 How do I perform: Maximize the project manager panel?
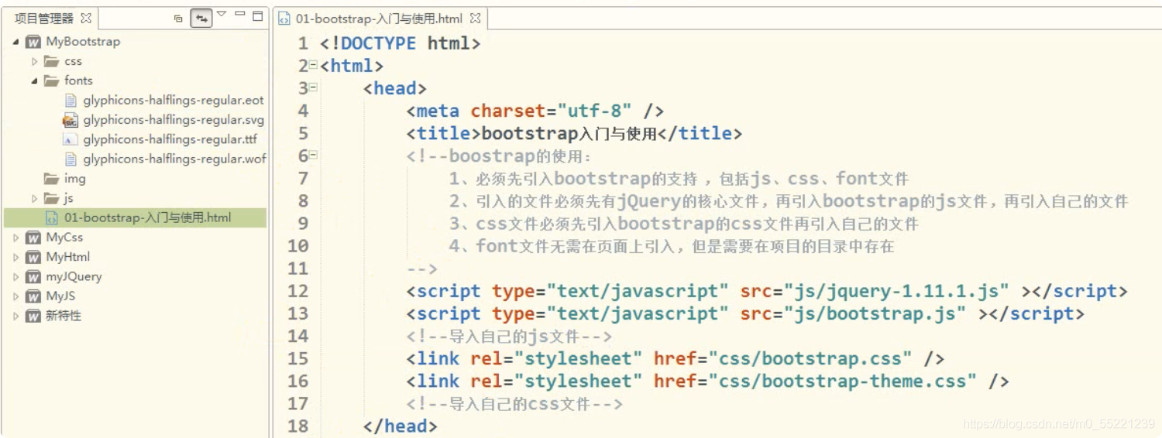click(x=258, y=15)
